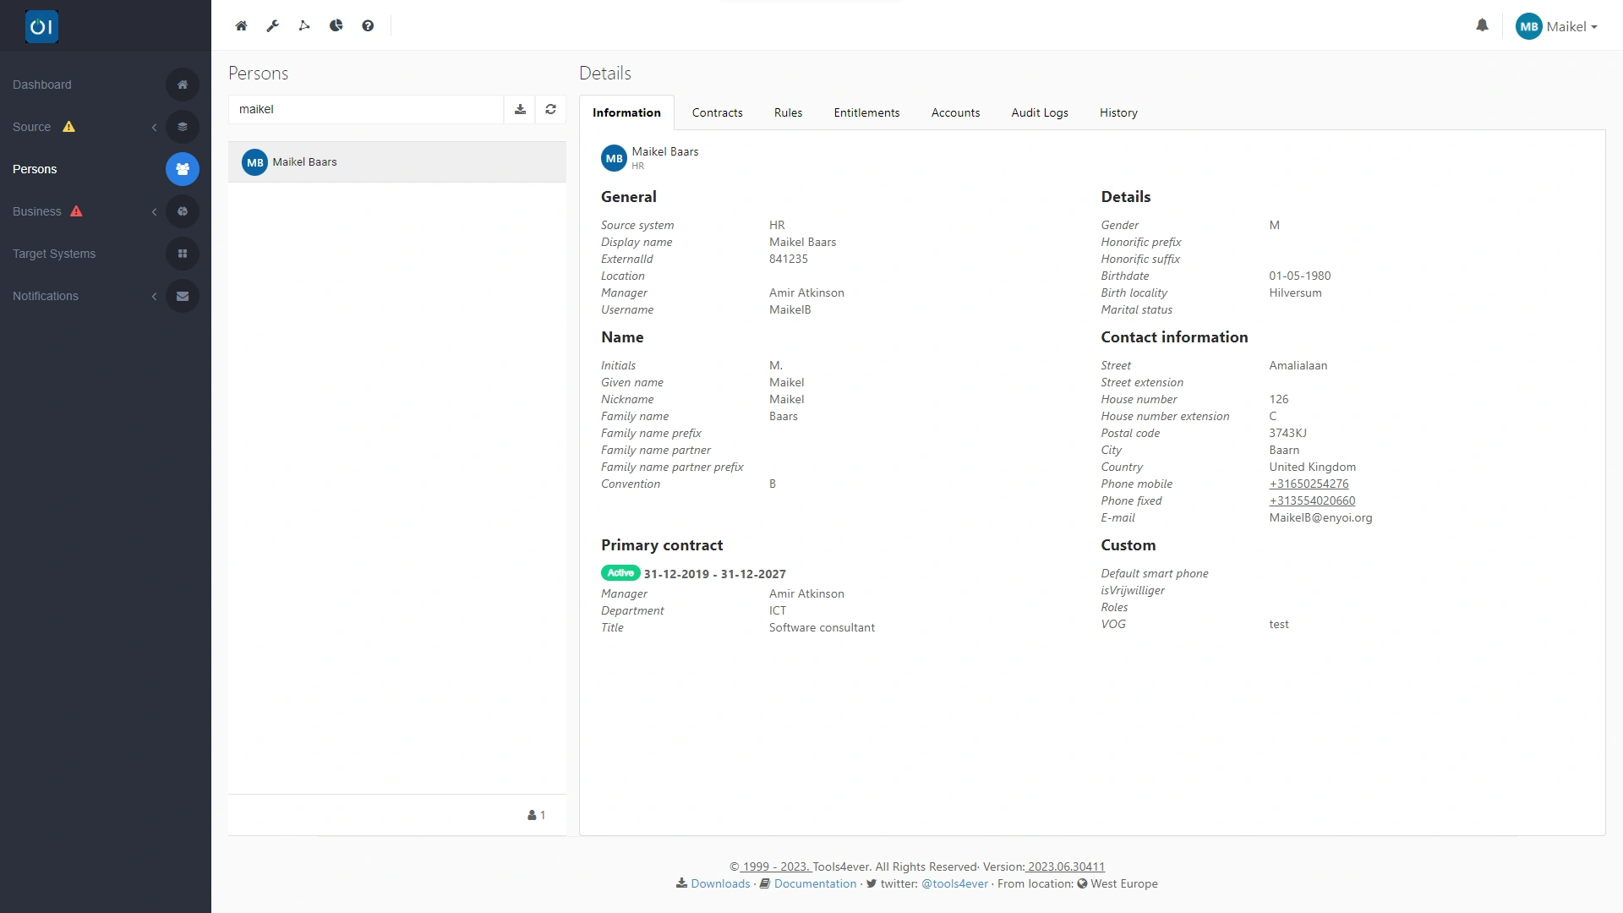This screenshot has height=913, width=1623.
Task: Open the Maikel user account dropdown
Action: click(1557, 26)
